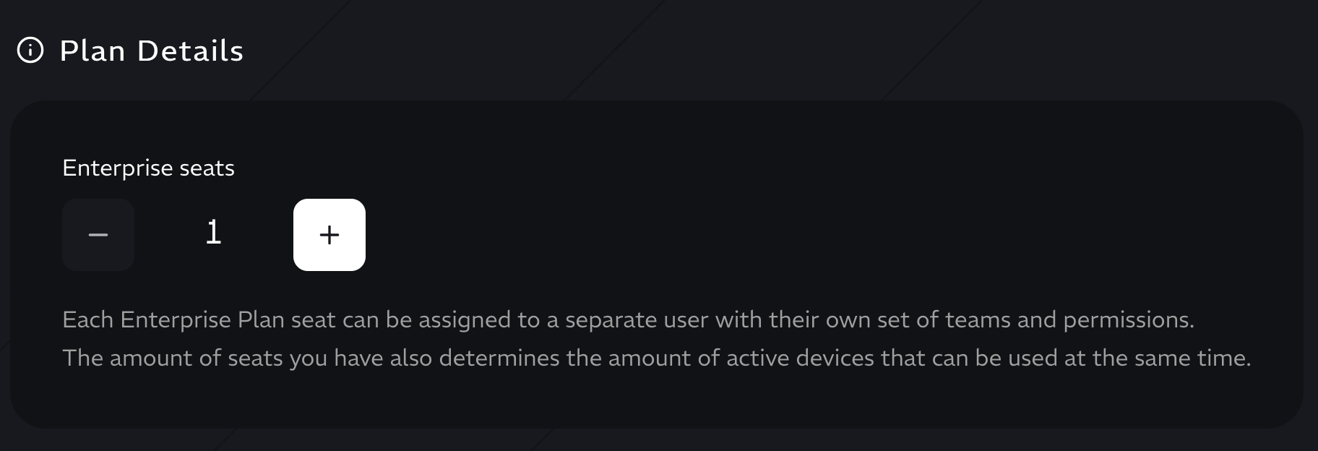Add one more Enterprise seat
Image resolution: width=1318 pixels, height=451 pixels.
[329, 235]
